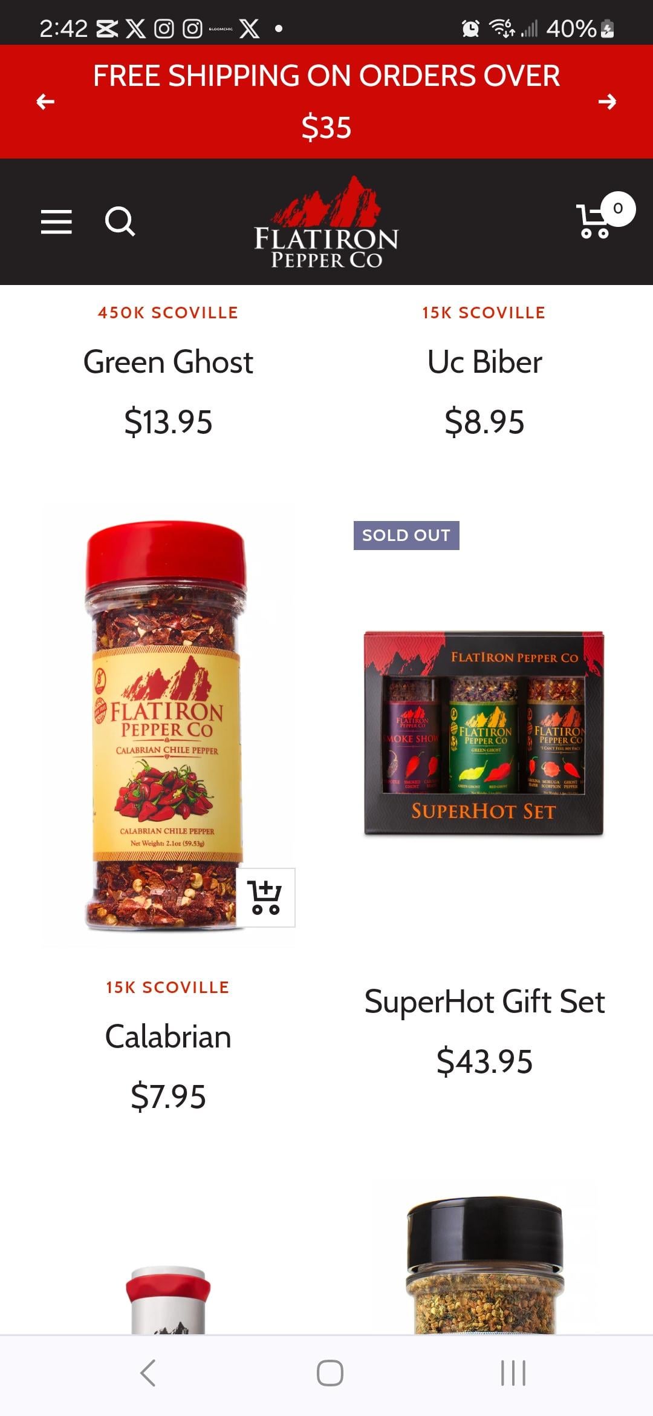Open the Calabrian product title

tap(168, 1037)
